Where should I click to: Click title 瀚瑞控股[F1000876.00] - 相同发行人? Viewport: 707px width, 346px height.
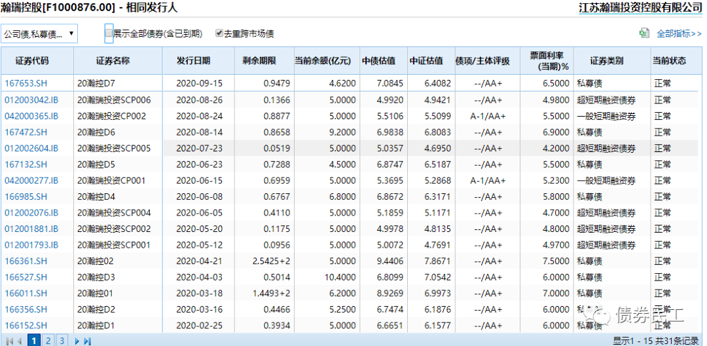[90, 8]
